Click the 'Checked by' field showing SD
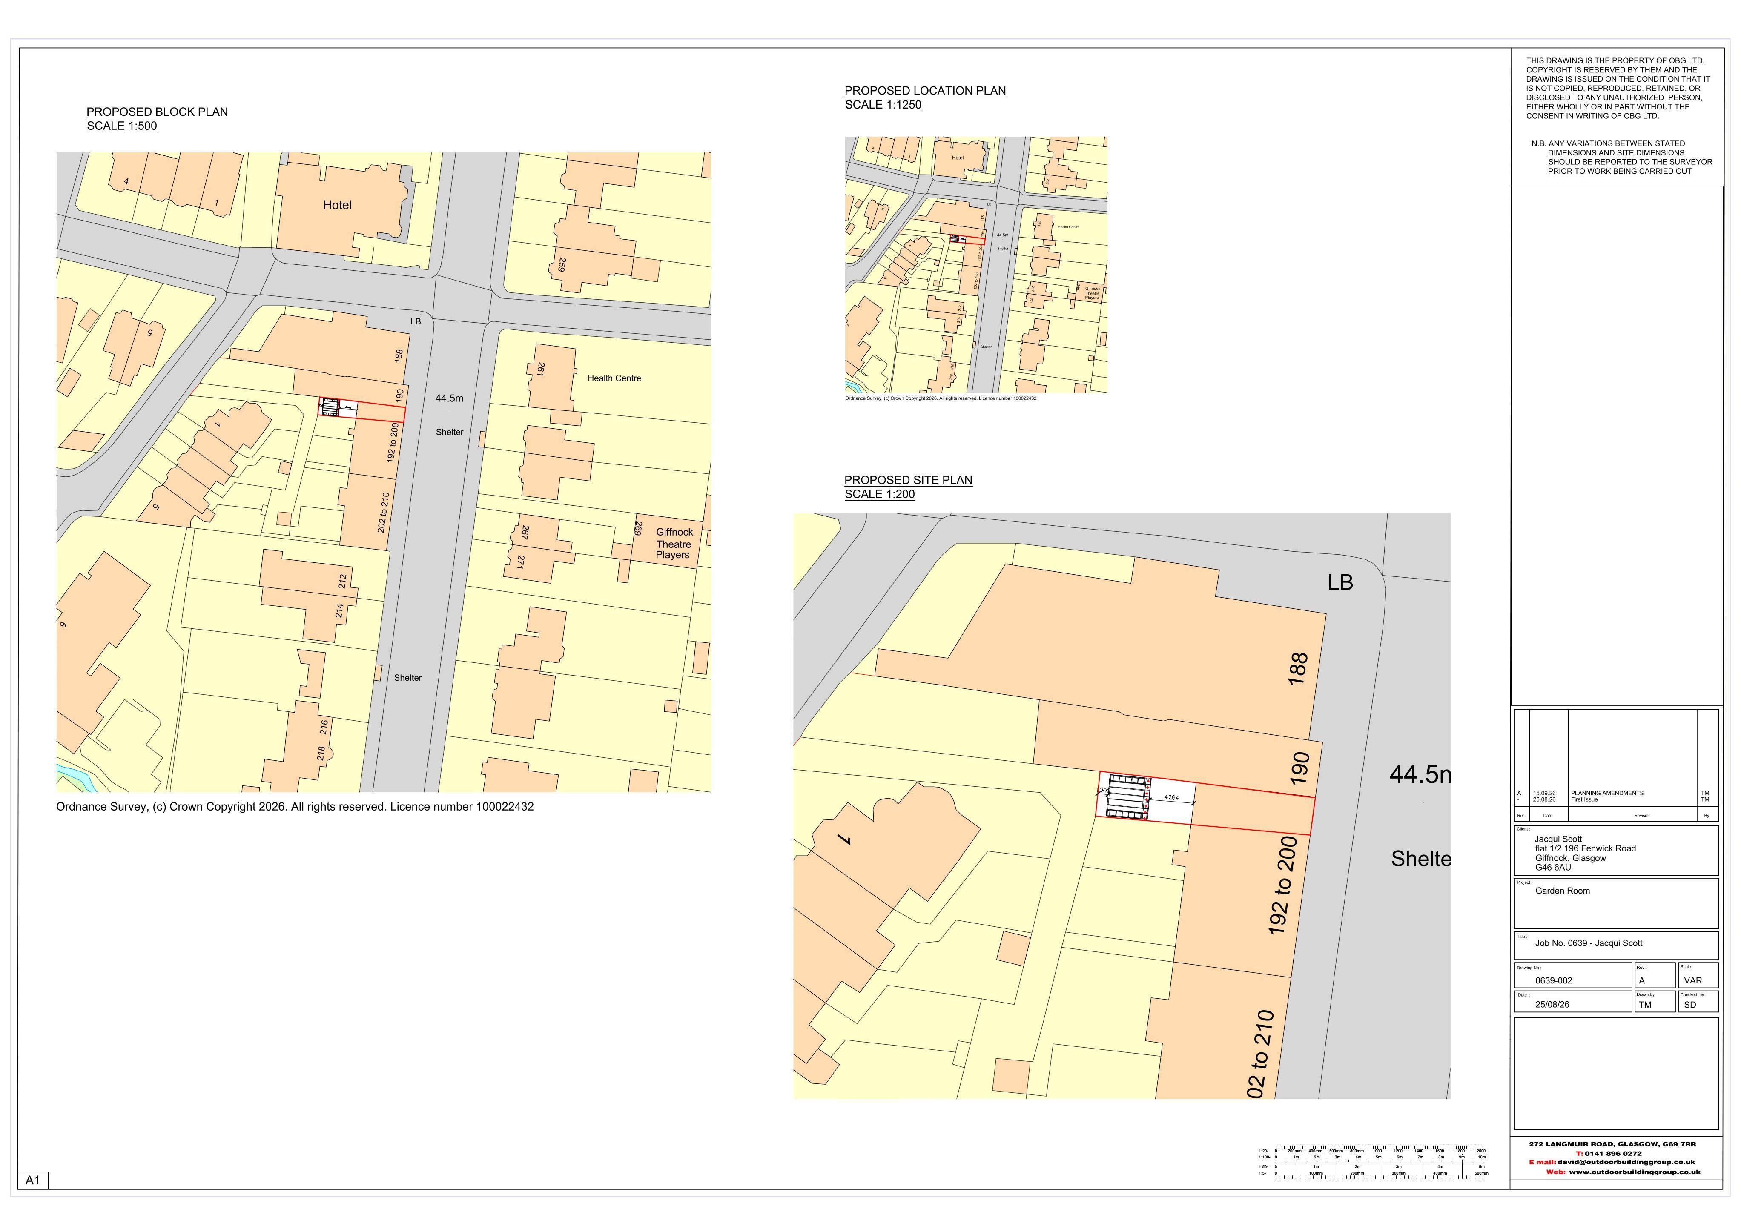This screenshot has height=1232, width=1744. click(1699, 1002)
